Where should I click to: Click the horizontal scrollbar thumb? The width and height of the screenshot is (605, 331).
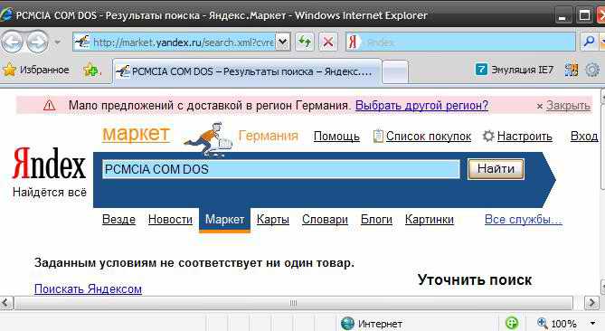pos(293,303)
